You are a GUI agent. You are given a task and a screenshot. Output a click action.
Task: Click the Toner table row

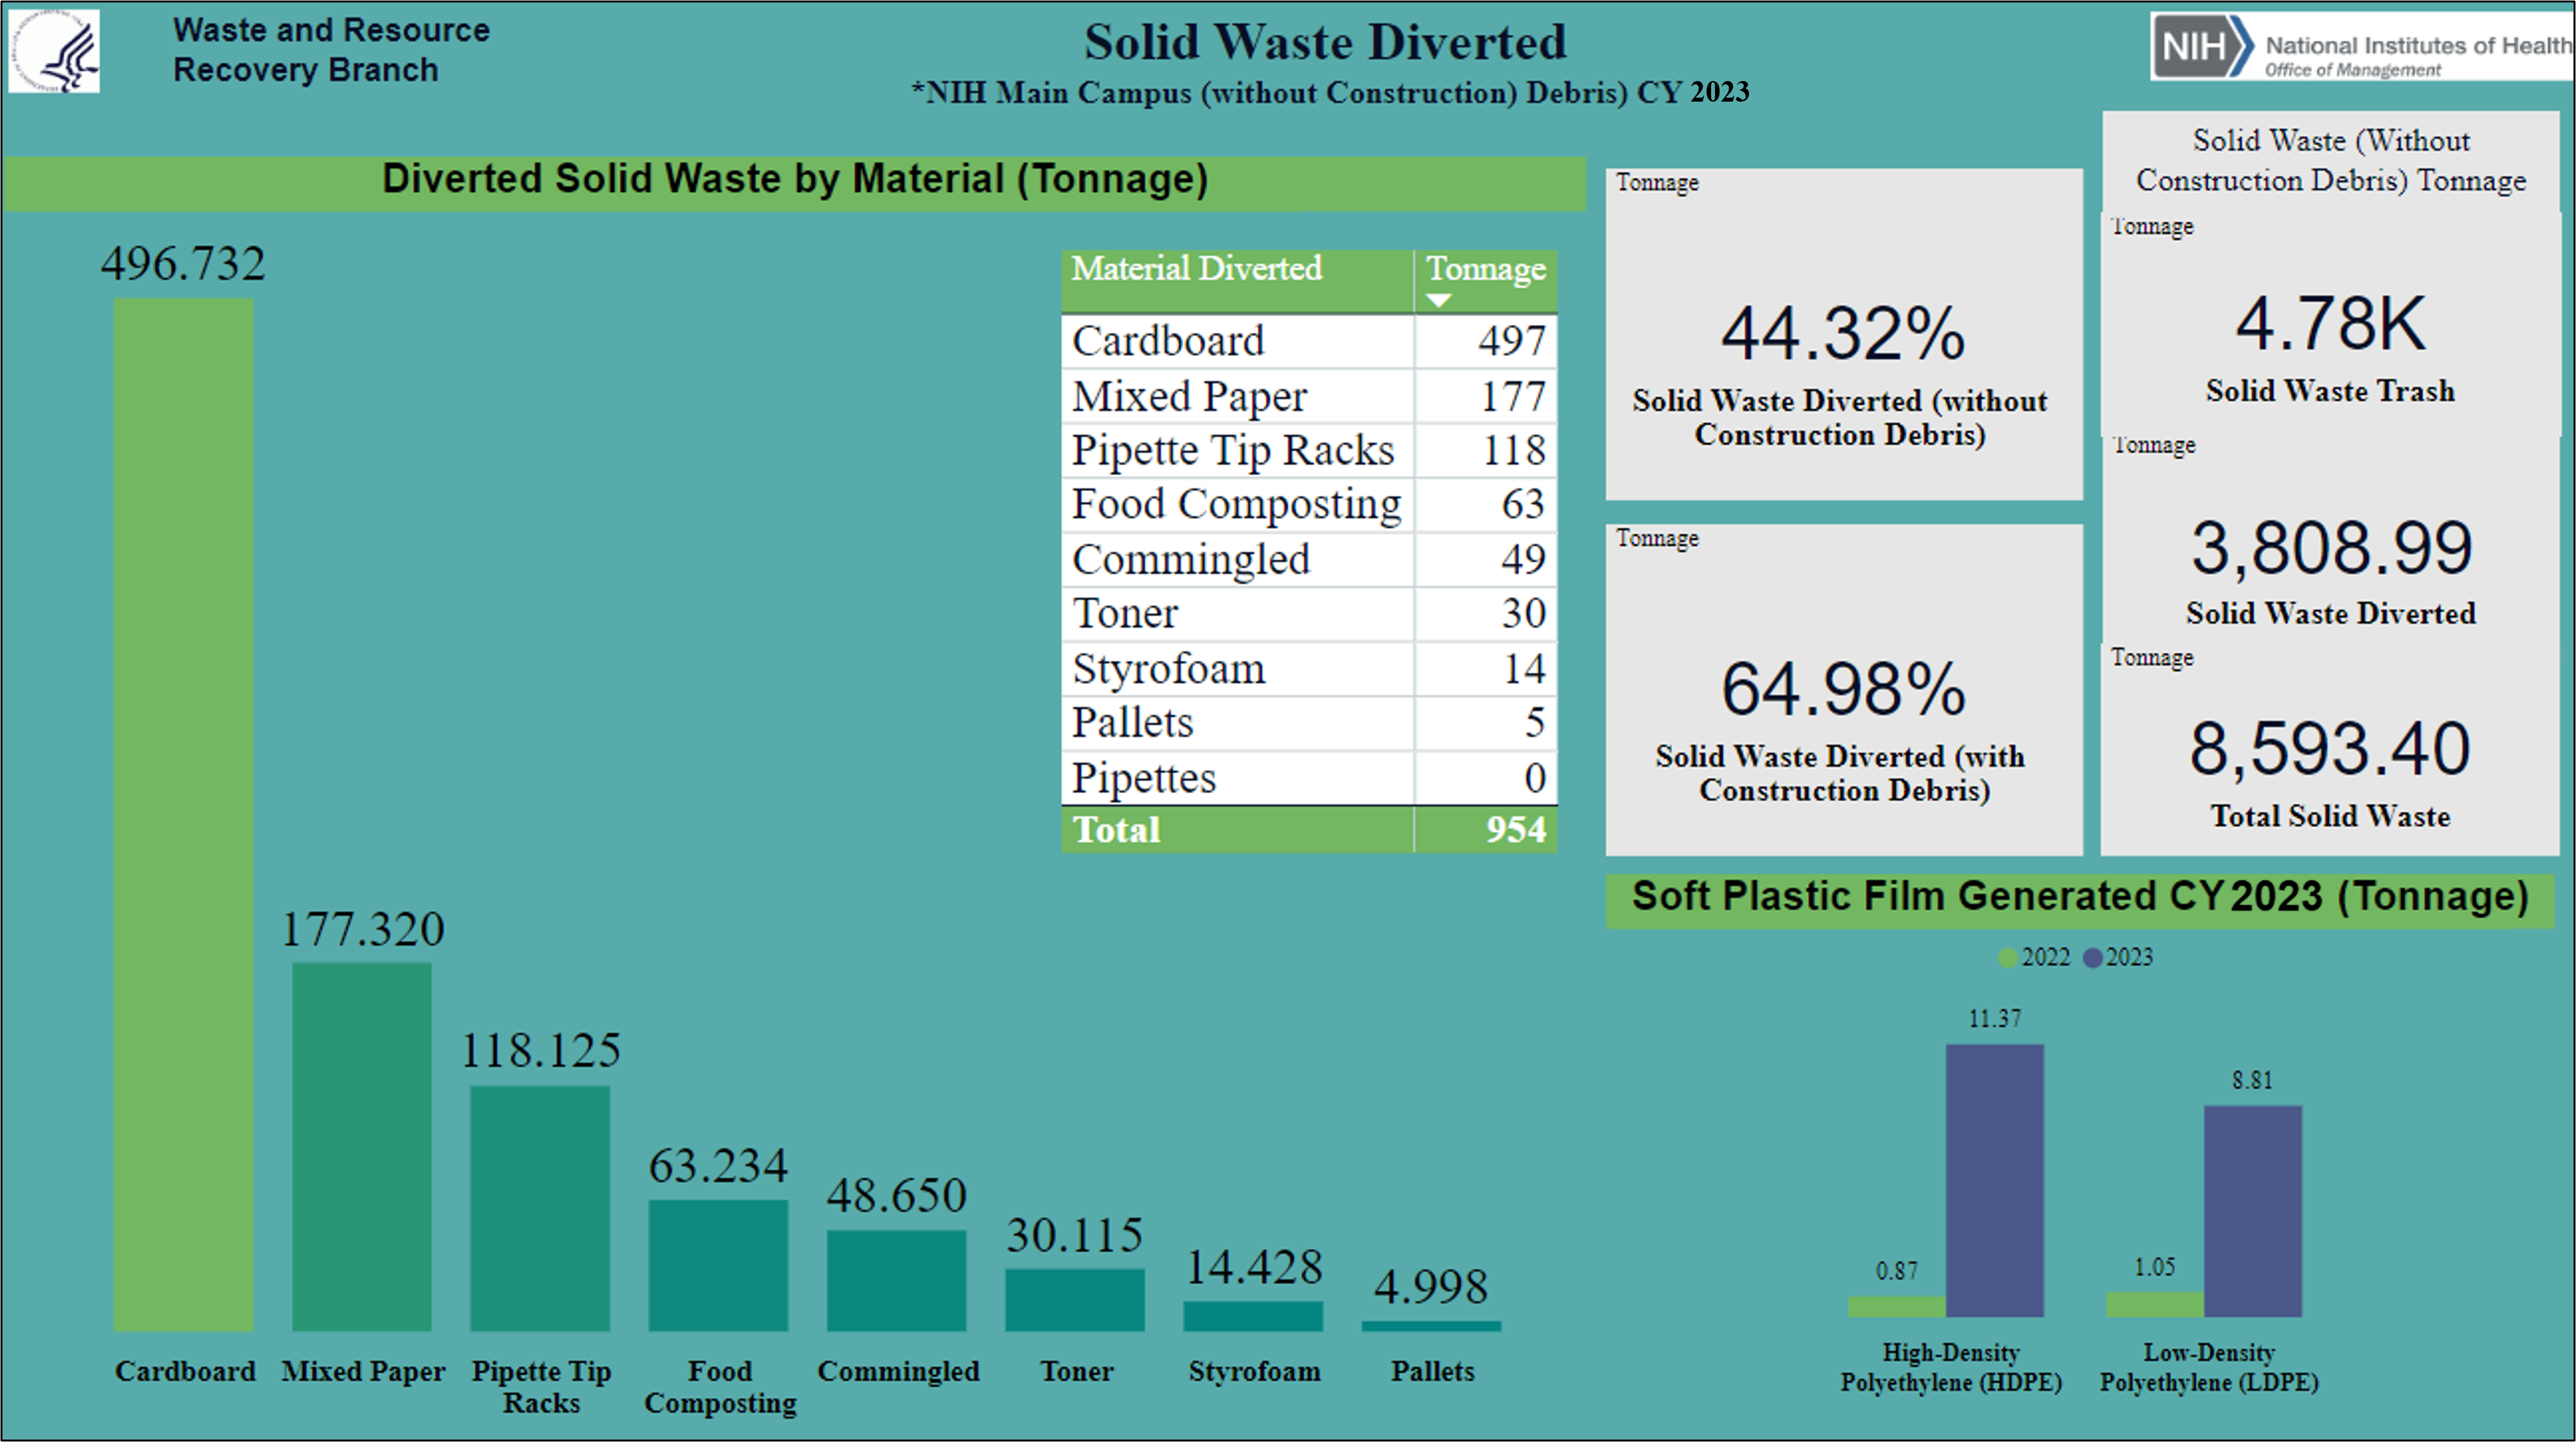(1309, 614)
